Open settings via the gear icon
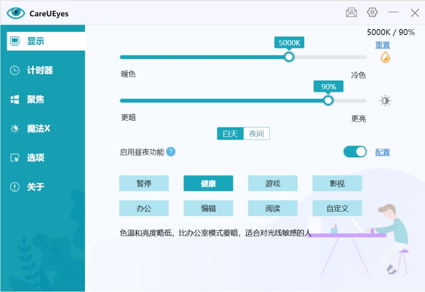Screen dimensions: 425x292 (x=372, y=12)
